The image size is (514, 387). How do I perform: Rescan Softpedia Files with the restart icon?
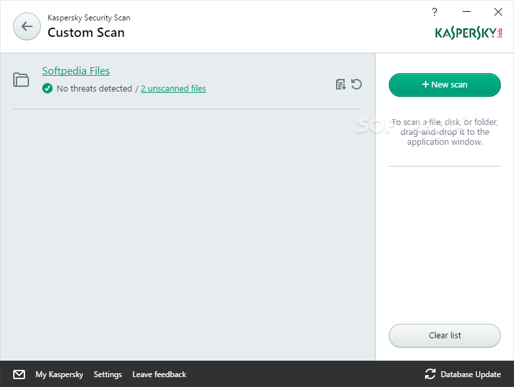[357, 84]
